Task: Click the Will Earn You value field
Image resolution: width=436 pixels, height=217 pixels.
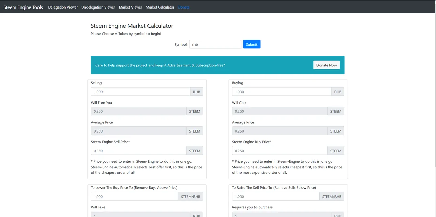Action: click(x=139, y=111)
